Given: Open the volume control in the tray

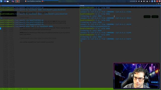Looking at the screenshot, I should pos(139,1).
